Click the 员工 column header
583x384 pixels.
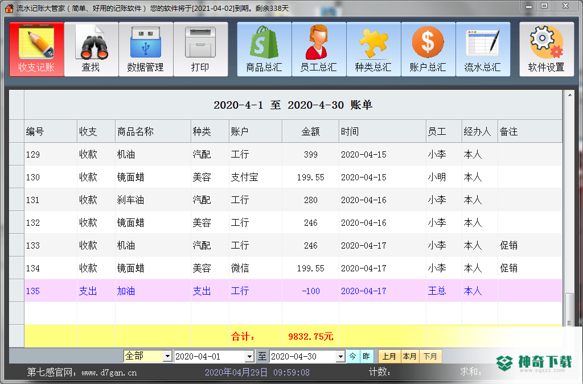[444, 131]
